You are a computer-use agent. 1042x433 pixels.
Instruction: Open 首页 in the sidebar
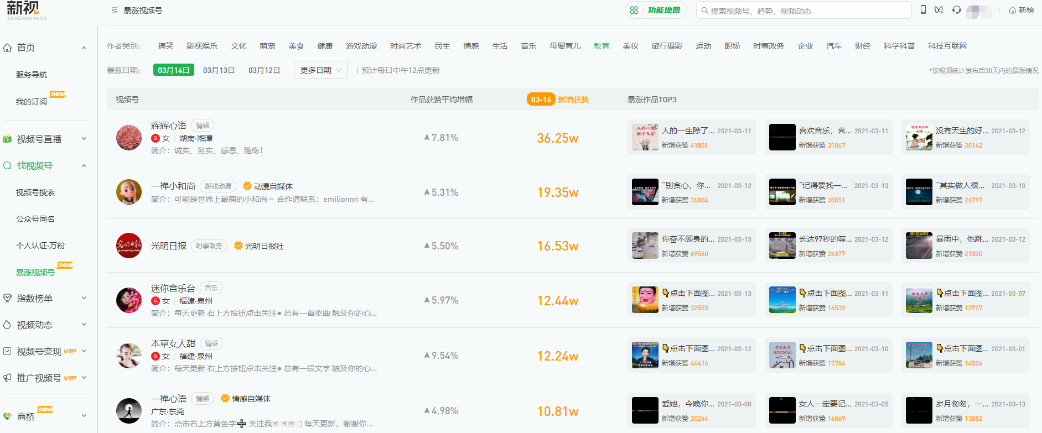coord(26,48)
